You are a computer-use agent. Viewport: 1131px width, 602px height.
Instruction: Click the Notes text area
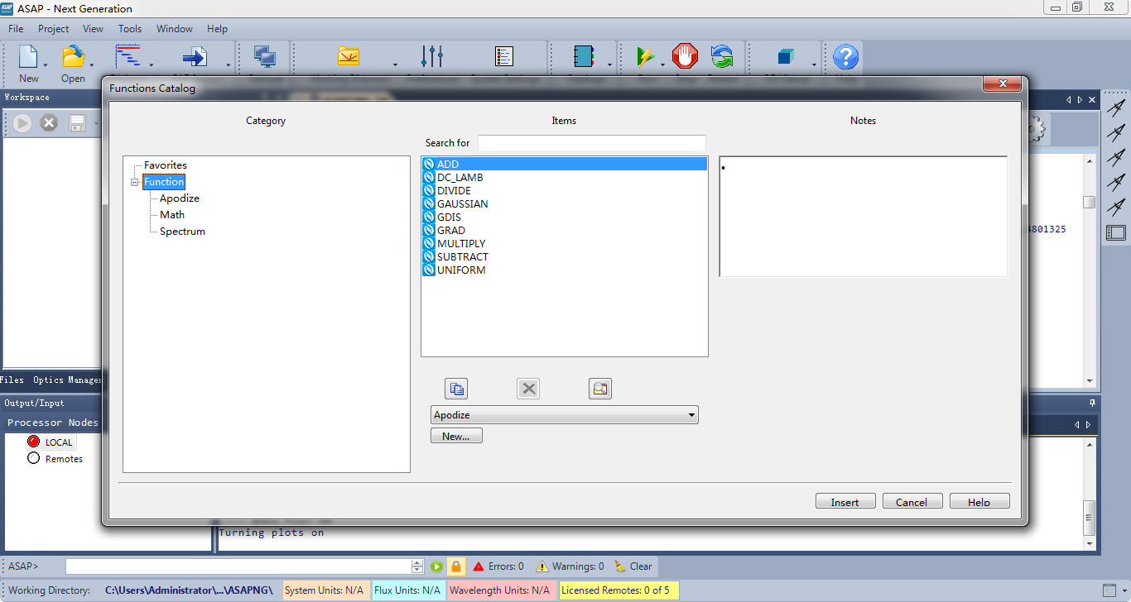(864, 216)
